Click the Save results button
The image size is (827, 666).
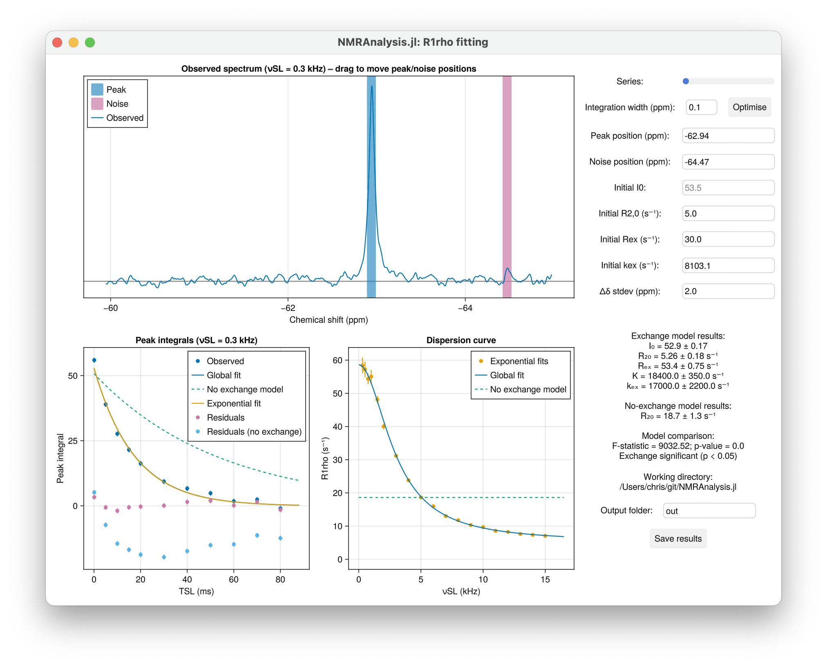click(x=677, y=539)
